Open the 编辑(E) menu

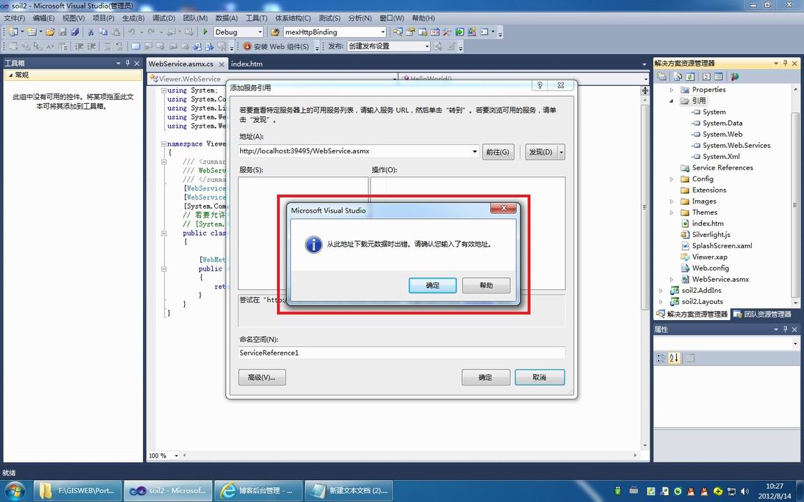(43, 18)
